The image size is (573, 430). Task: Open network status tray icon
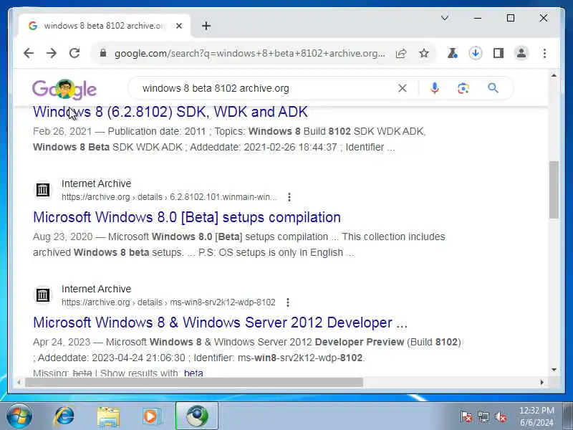(x=483, y=416)
